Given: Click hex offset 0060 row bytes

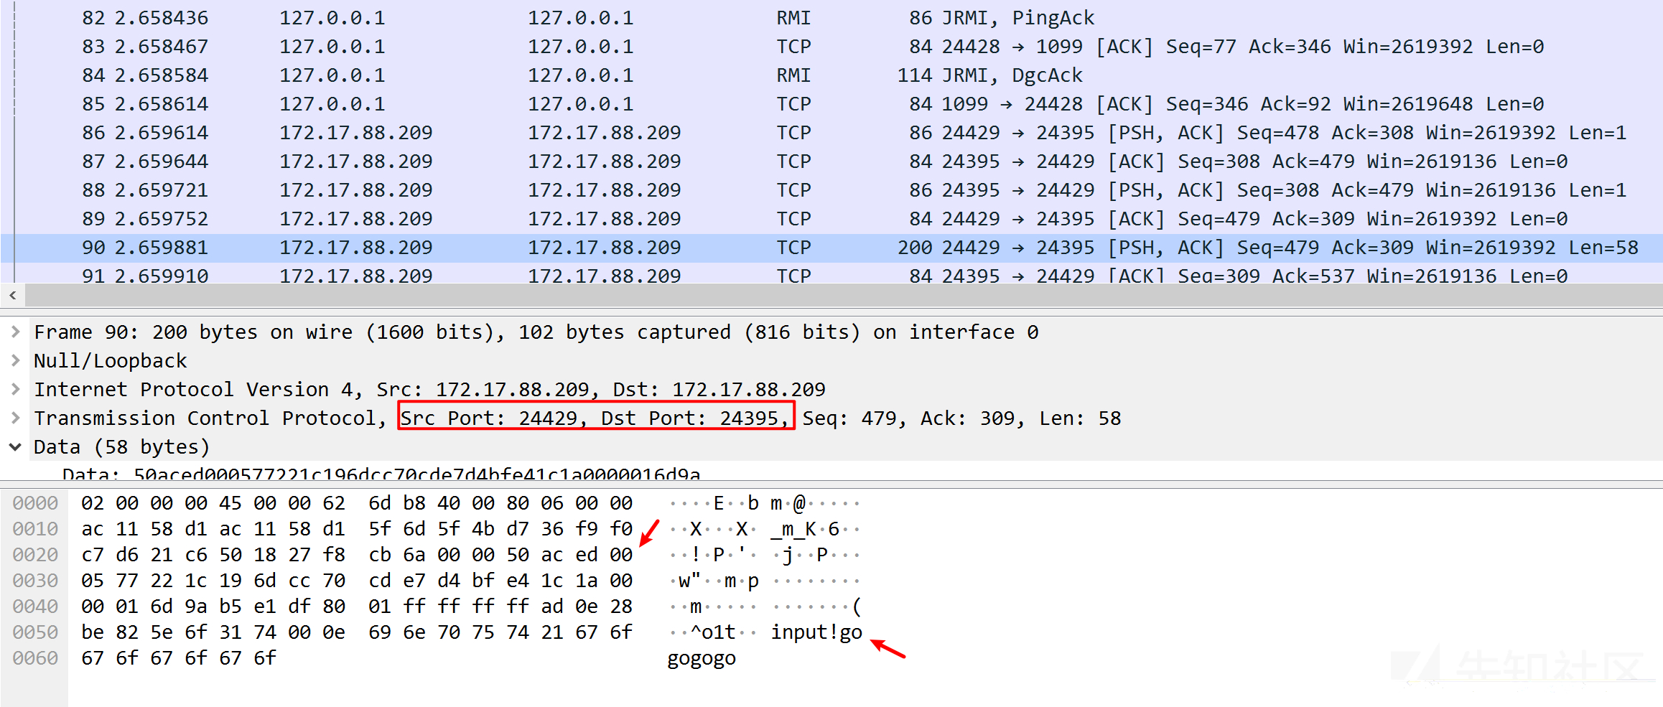Looking at the screenshot, I should (179, 658).
